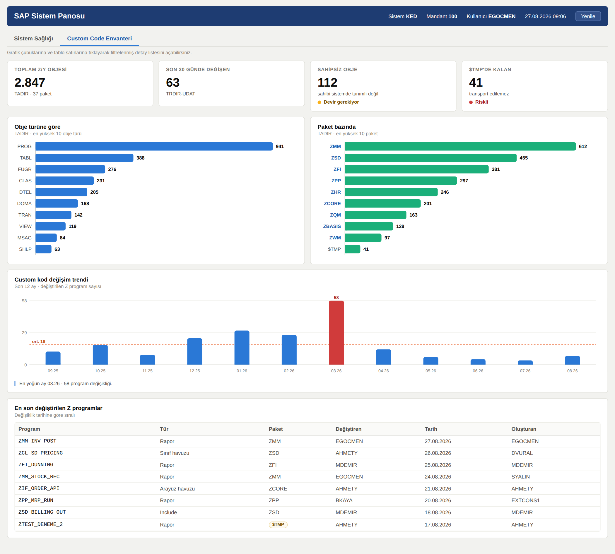Screen dimensions: 615x554
Task: Open the ZTEST_DENEME_2 program row
Action: point(307,525)
